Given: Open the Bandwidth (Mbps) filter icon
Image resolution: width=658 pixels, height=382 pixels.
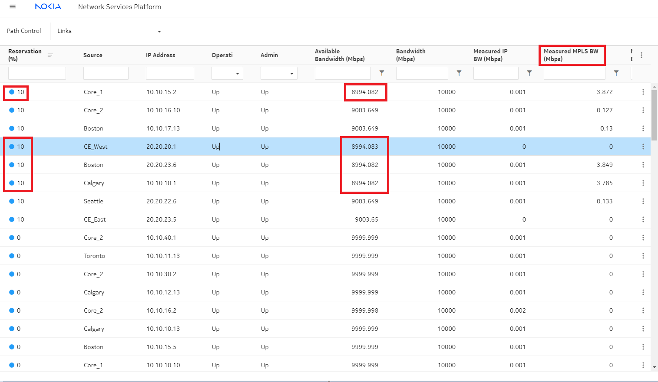Looking at the screenshot, I should click(x=459, y=73).
